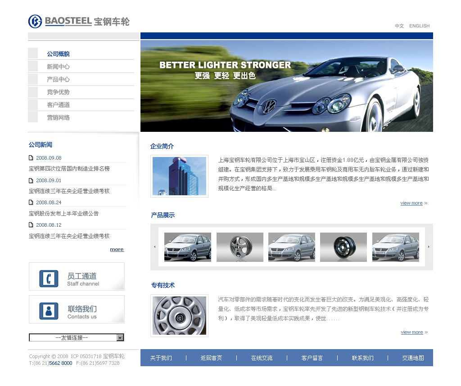
Task: Open 客户留言 in footer navigation
Action: [x=312, y=358]
